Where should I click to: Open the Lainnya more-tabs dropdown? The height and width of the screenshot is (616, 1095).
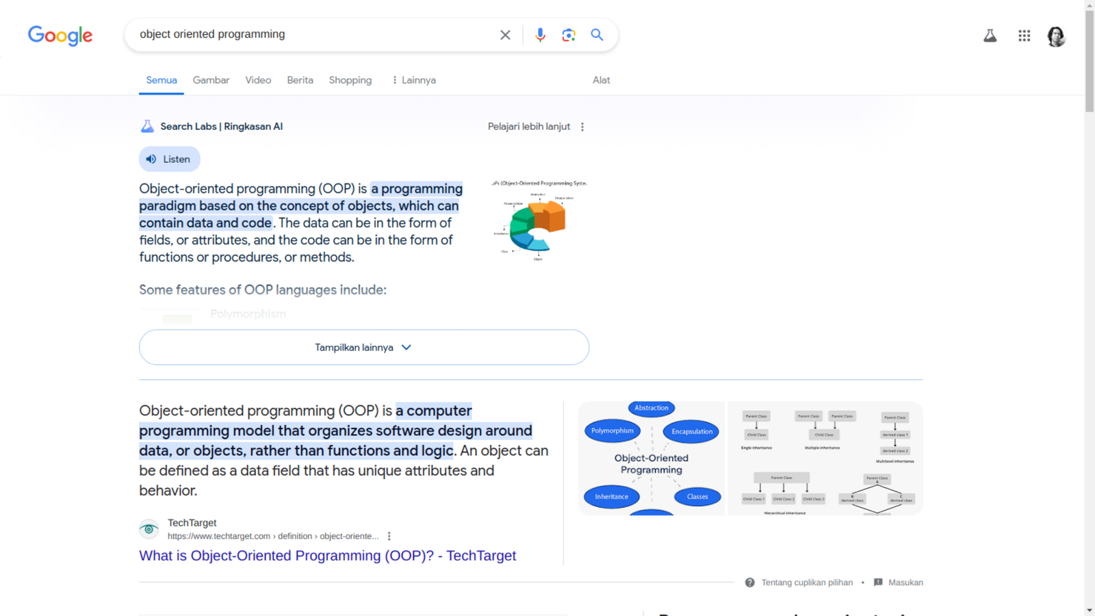413,80
